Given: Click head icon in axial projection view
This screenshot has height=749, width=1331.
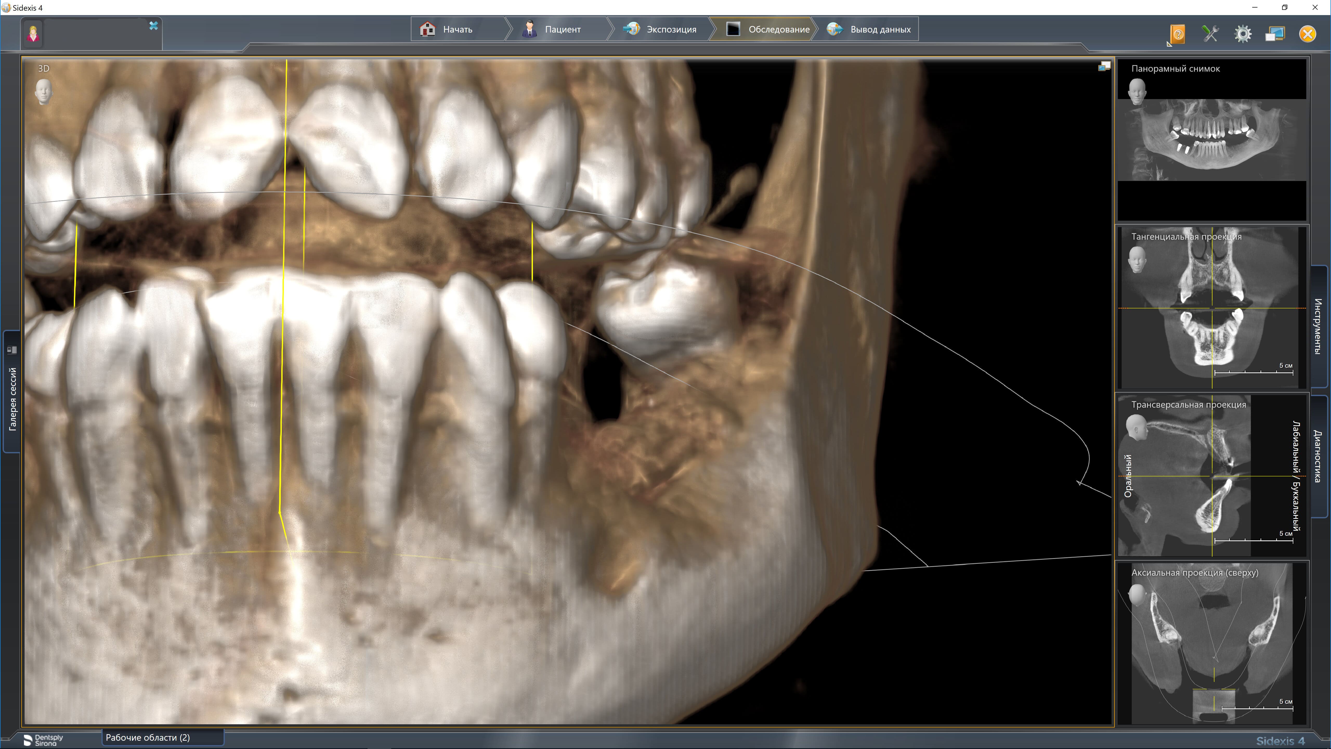Looking at the screenshot, I should point(1137,596).
